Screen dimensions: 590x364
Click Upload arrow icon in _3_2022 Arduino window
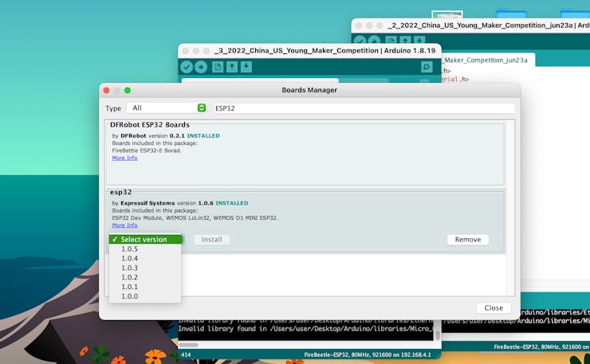pyautogui.click(x=201, y=67)
